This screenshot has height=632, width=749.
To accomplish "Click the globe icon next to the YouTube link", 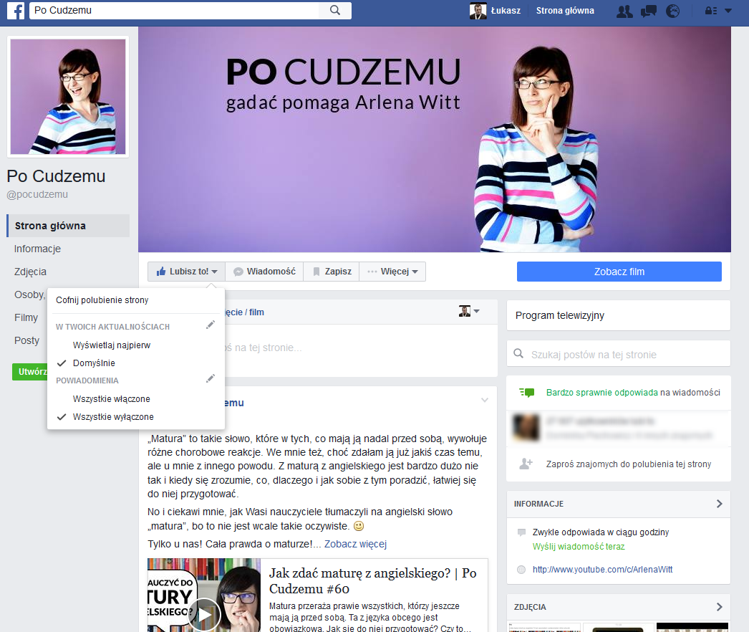I will tap(521, 570).
